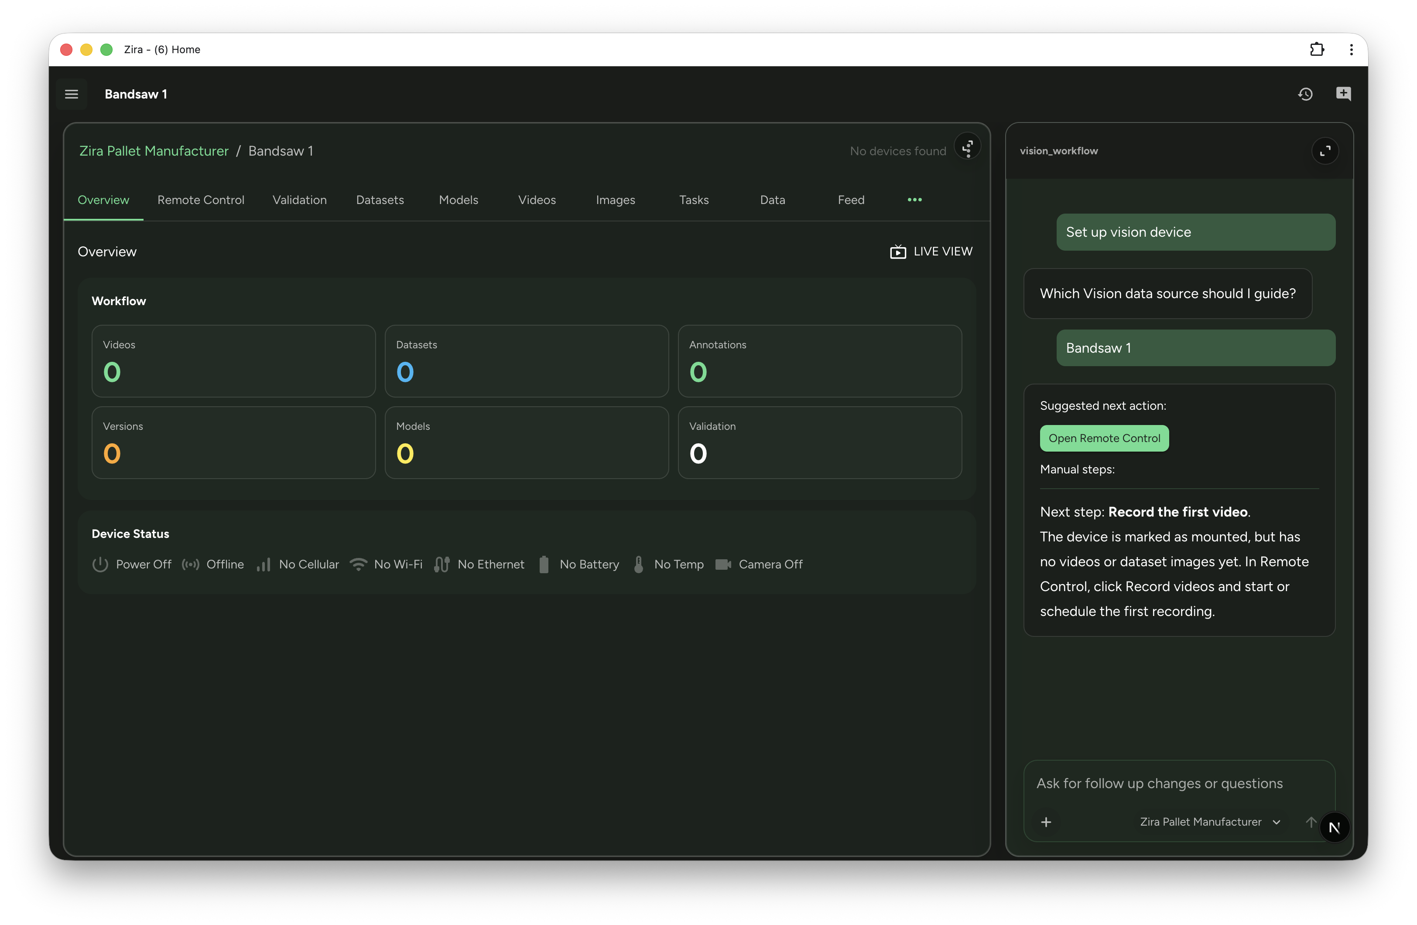Open the Models workflow count card
This screenshot has height=925, width=1417.
527,442
